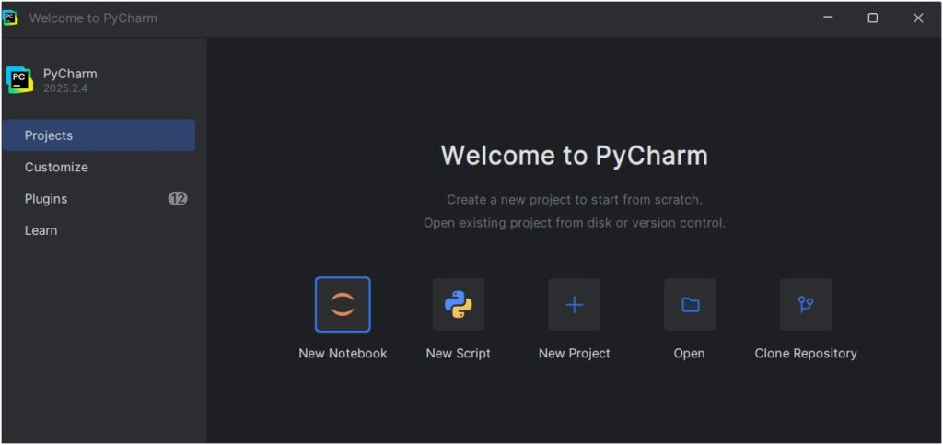943x445 pixels.
Task: Click the Jupyter New Notebook icon
Action: (343, 305)
